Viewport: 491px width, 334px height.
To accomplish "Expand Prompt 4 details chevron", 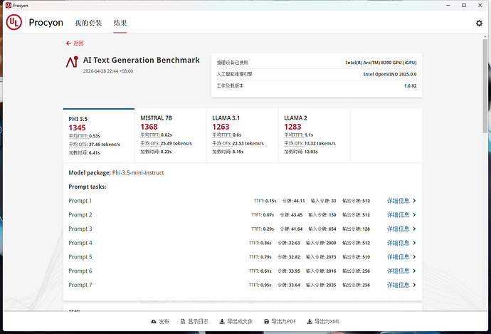I will tap(414, 243).
